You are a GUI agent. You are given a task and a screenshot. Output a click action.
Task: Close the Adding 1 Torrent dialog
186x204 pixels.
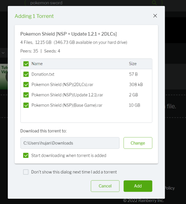(x=155, y=16)
